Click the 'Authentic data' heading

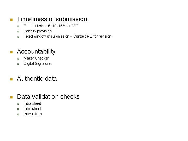coord(37,79)
